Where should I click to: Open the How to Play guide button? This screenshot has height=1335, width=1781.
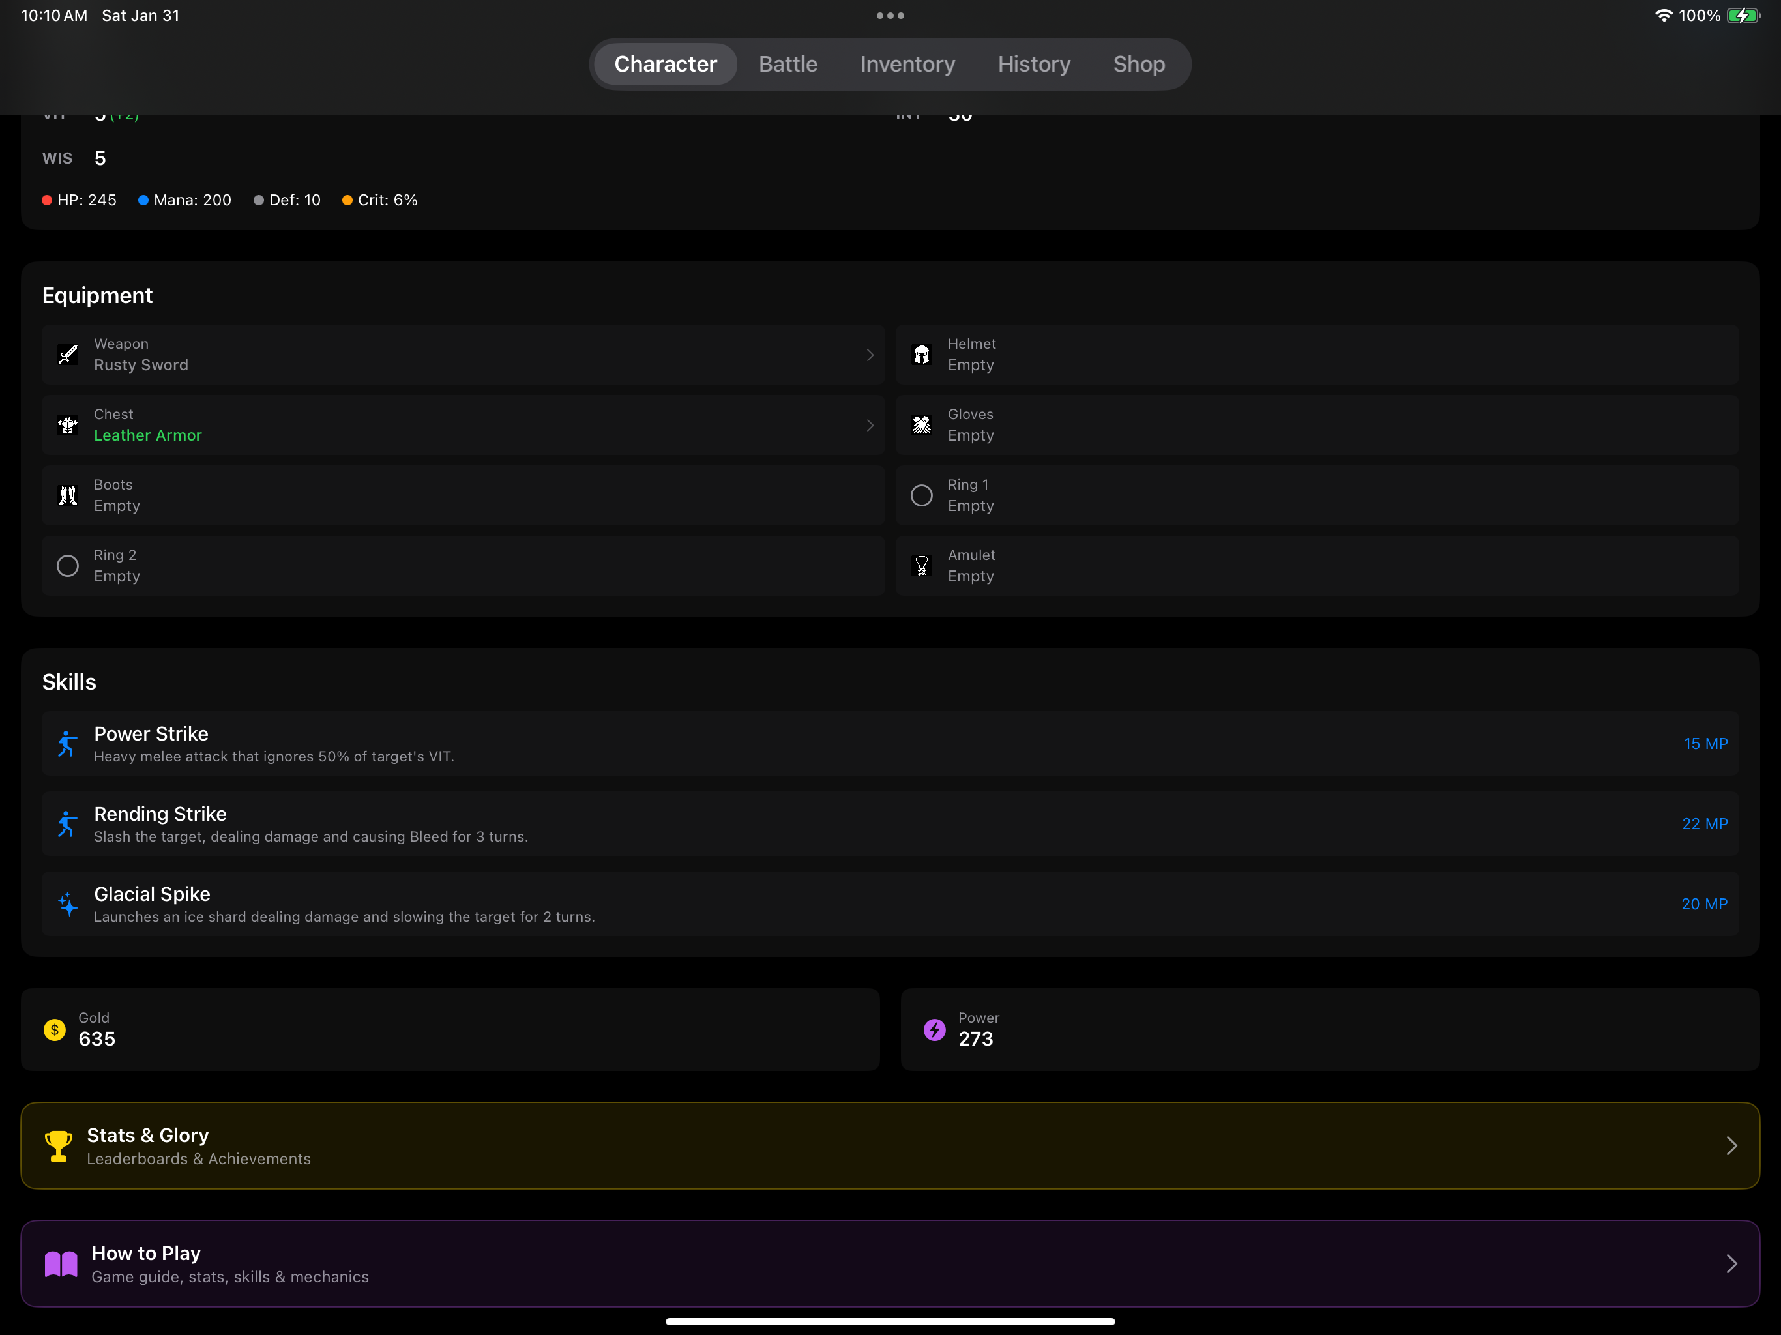click(890, 1263)
